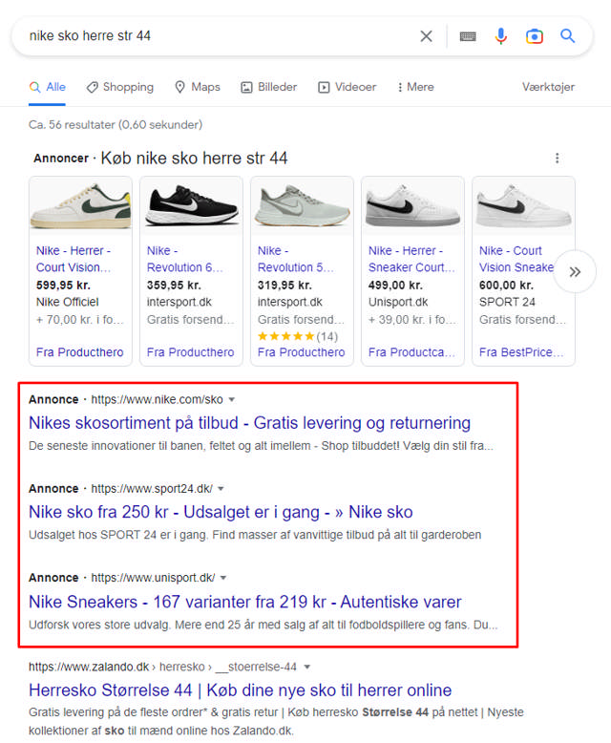Click the Ca. 56 resultater count text
Viewport: 611px width, 743px height.
[116, 125]
